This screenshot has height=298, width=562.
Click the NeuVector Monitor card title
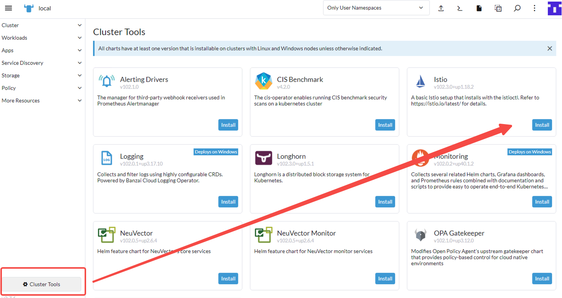pyautogui.click(x=306, y=233)
